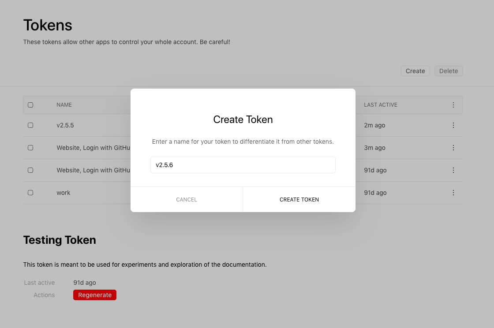Click the Create button above the table

pyautogui.click(x=415, y=71)
